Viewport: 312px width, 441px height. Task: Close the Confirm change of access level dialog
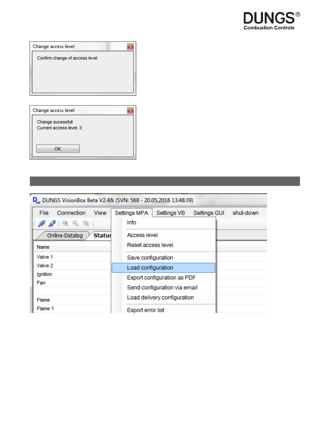point(130,47)
